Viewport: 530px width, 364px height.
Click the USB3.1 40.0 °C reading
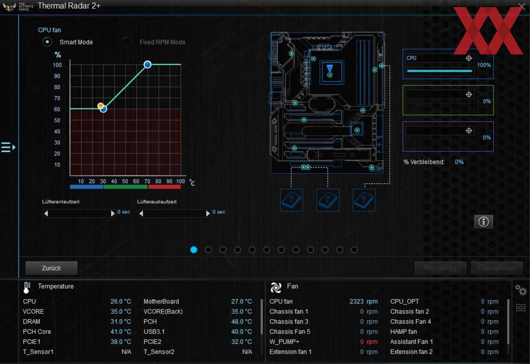[x=242, y=332]
